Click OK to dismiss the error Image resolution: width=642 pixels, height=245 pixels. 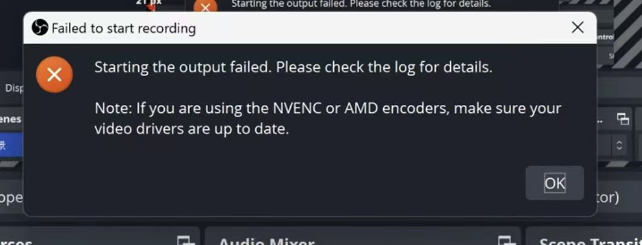point(555,183)
